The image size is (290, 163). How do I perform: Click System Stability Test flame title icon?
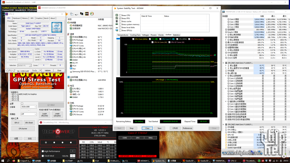point(115,8)
